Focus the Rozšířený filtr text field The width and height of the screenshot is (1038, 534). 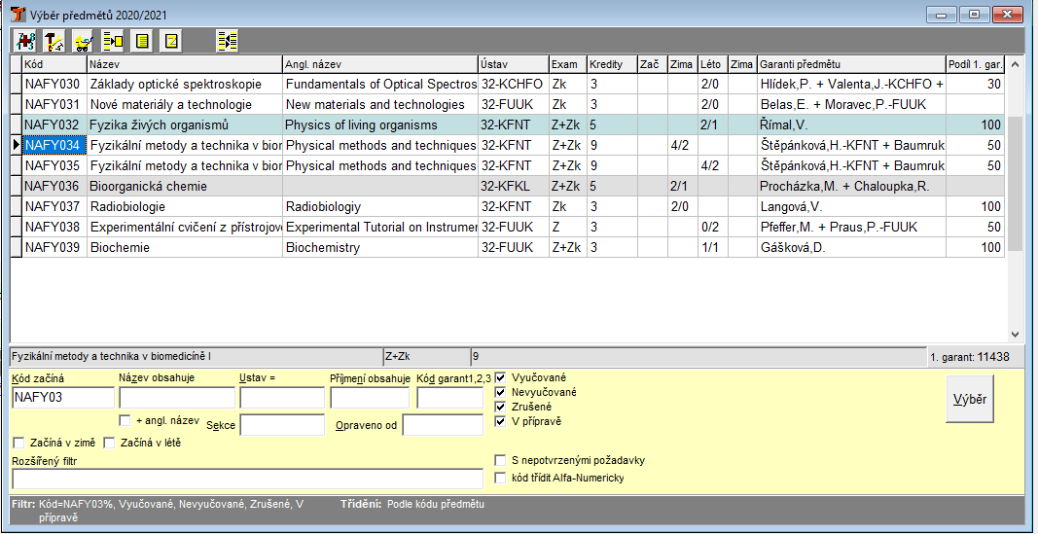[247, 479]
